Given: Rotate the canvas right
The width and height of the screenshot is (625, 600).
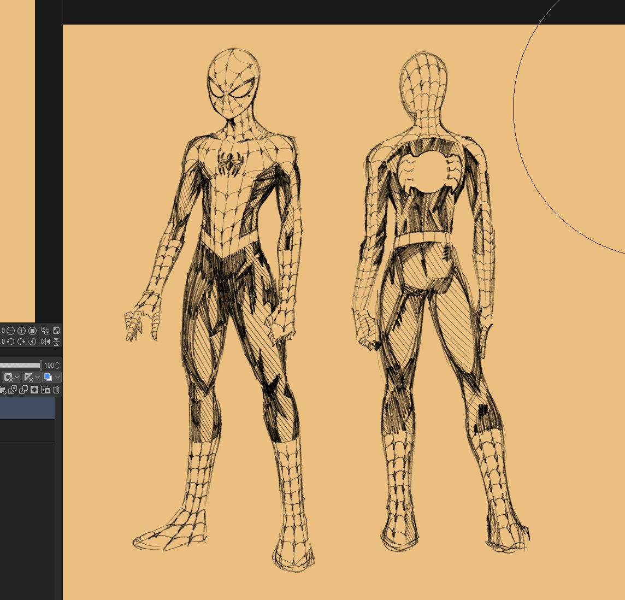Looking at the screenshot, I should (x=21, y=342).
